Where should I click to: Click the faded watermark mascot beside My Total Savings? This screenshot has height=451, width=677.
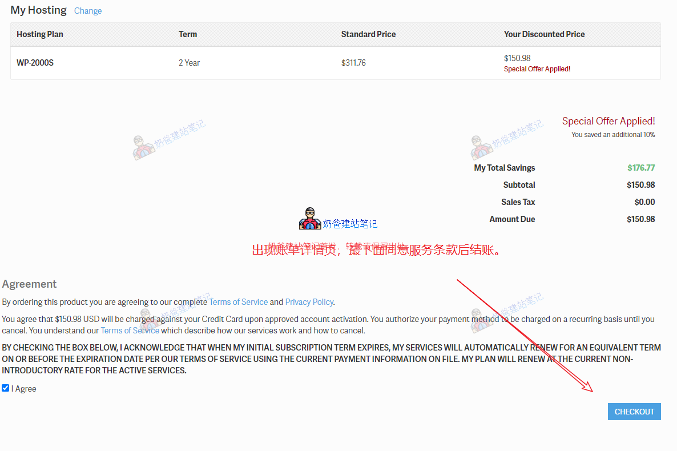tap(481, 148)
